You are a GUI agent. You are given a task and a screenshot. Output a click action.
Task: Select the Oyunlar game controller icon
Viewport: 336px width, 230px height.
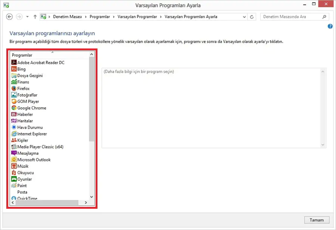(14, 179)
